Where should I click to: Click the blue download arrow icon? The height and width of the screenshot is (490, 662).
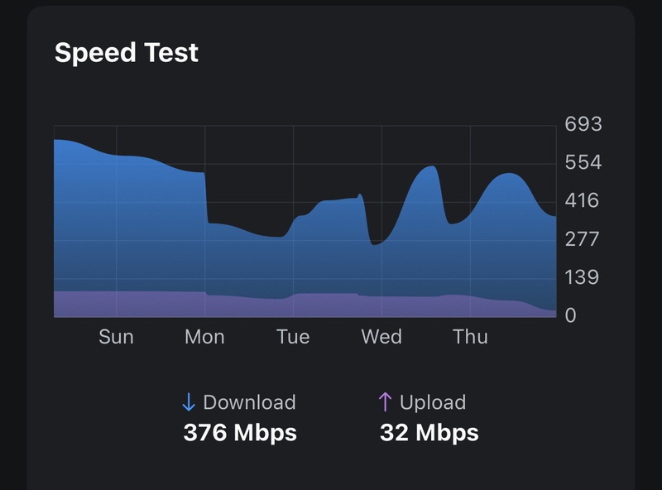[x=189, y=402]
